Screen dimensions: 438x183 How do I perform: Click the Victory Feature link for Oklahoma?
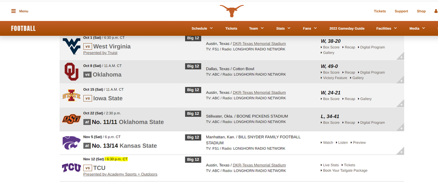tap(335, 78)
